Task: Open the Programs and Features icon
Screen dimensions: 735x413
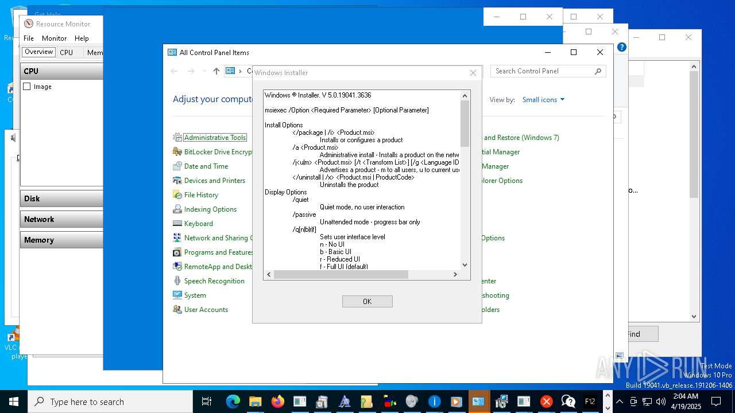Action: 177,252
